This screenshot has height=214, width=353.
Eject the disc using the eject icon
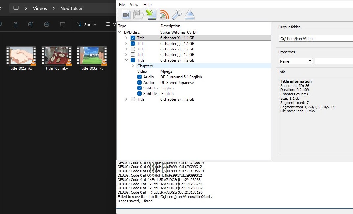[189, 14]
